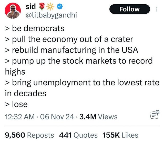Show the 155K Likes list

120,135
